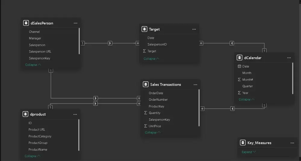Collapse the dSalesPerson table

tap(33, 65)
